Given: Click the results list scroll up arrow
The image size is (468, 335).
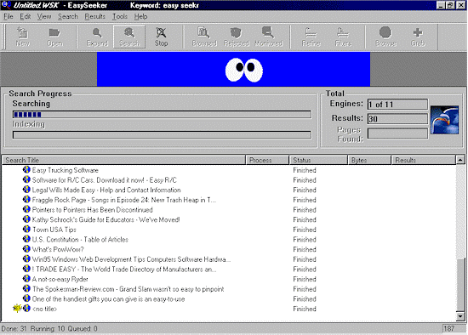Looking at the screenshot, I should (460, 160).
